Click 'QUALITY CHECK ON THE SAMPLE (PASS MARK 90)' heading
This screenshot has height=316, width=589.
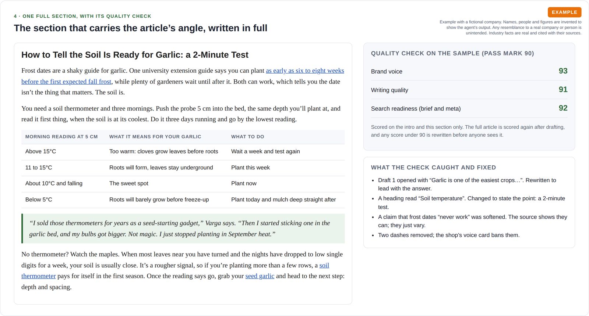[x=452, y=53]
